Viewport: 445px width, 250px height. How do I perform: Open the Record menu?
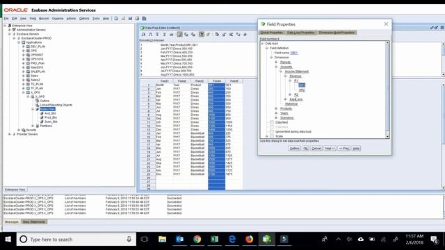[x=44, y=19]
